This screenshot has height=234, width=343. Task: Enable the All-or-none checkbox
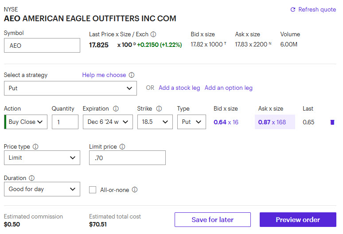click(x=93, y=190)
